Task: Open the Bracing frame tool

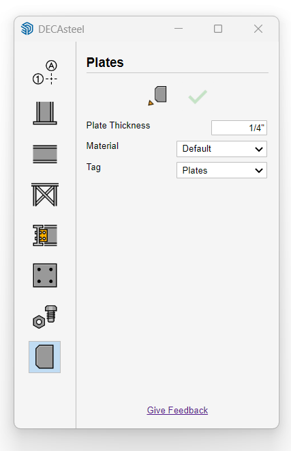Action: tap(45, 195)
